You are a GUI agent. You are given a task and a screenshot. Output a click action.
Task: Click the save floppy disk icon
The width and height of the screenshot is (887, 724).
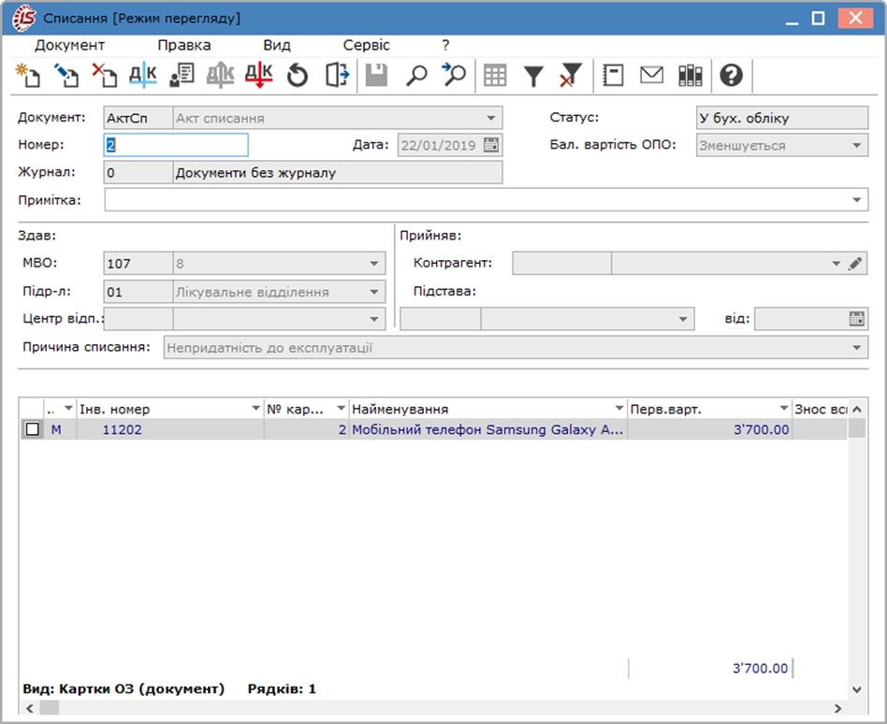click(376, 75)
